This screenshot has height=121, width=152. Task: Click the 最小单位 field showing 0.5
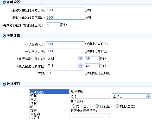tap(90, 96)
